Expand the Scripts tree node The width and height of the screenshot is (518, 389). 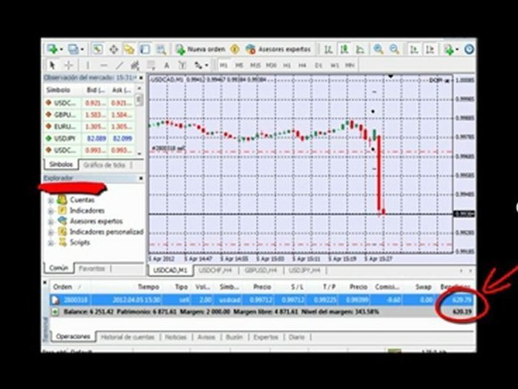click(x=51, y=243)
